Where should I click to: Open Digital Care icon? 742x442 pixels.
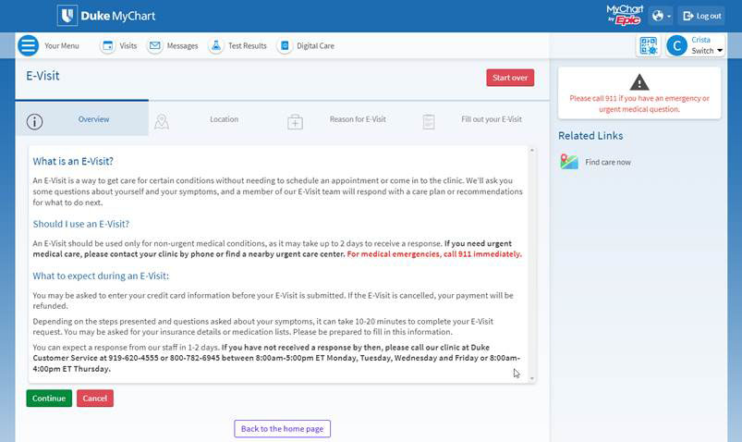(285, 45)
